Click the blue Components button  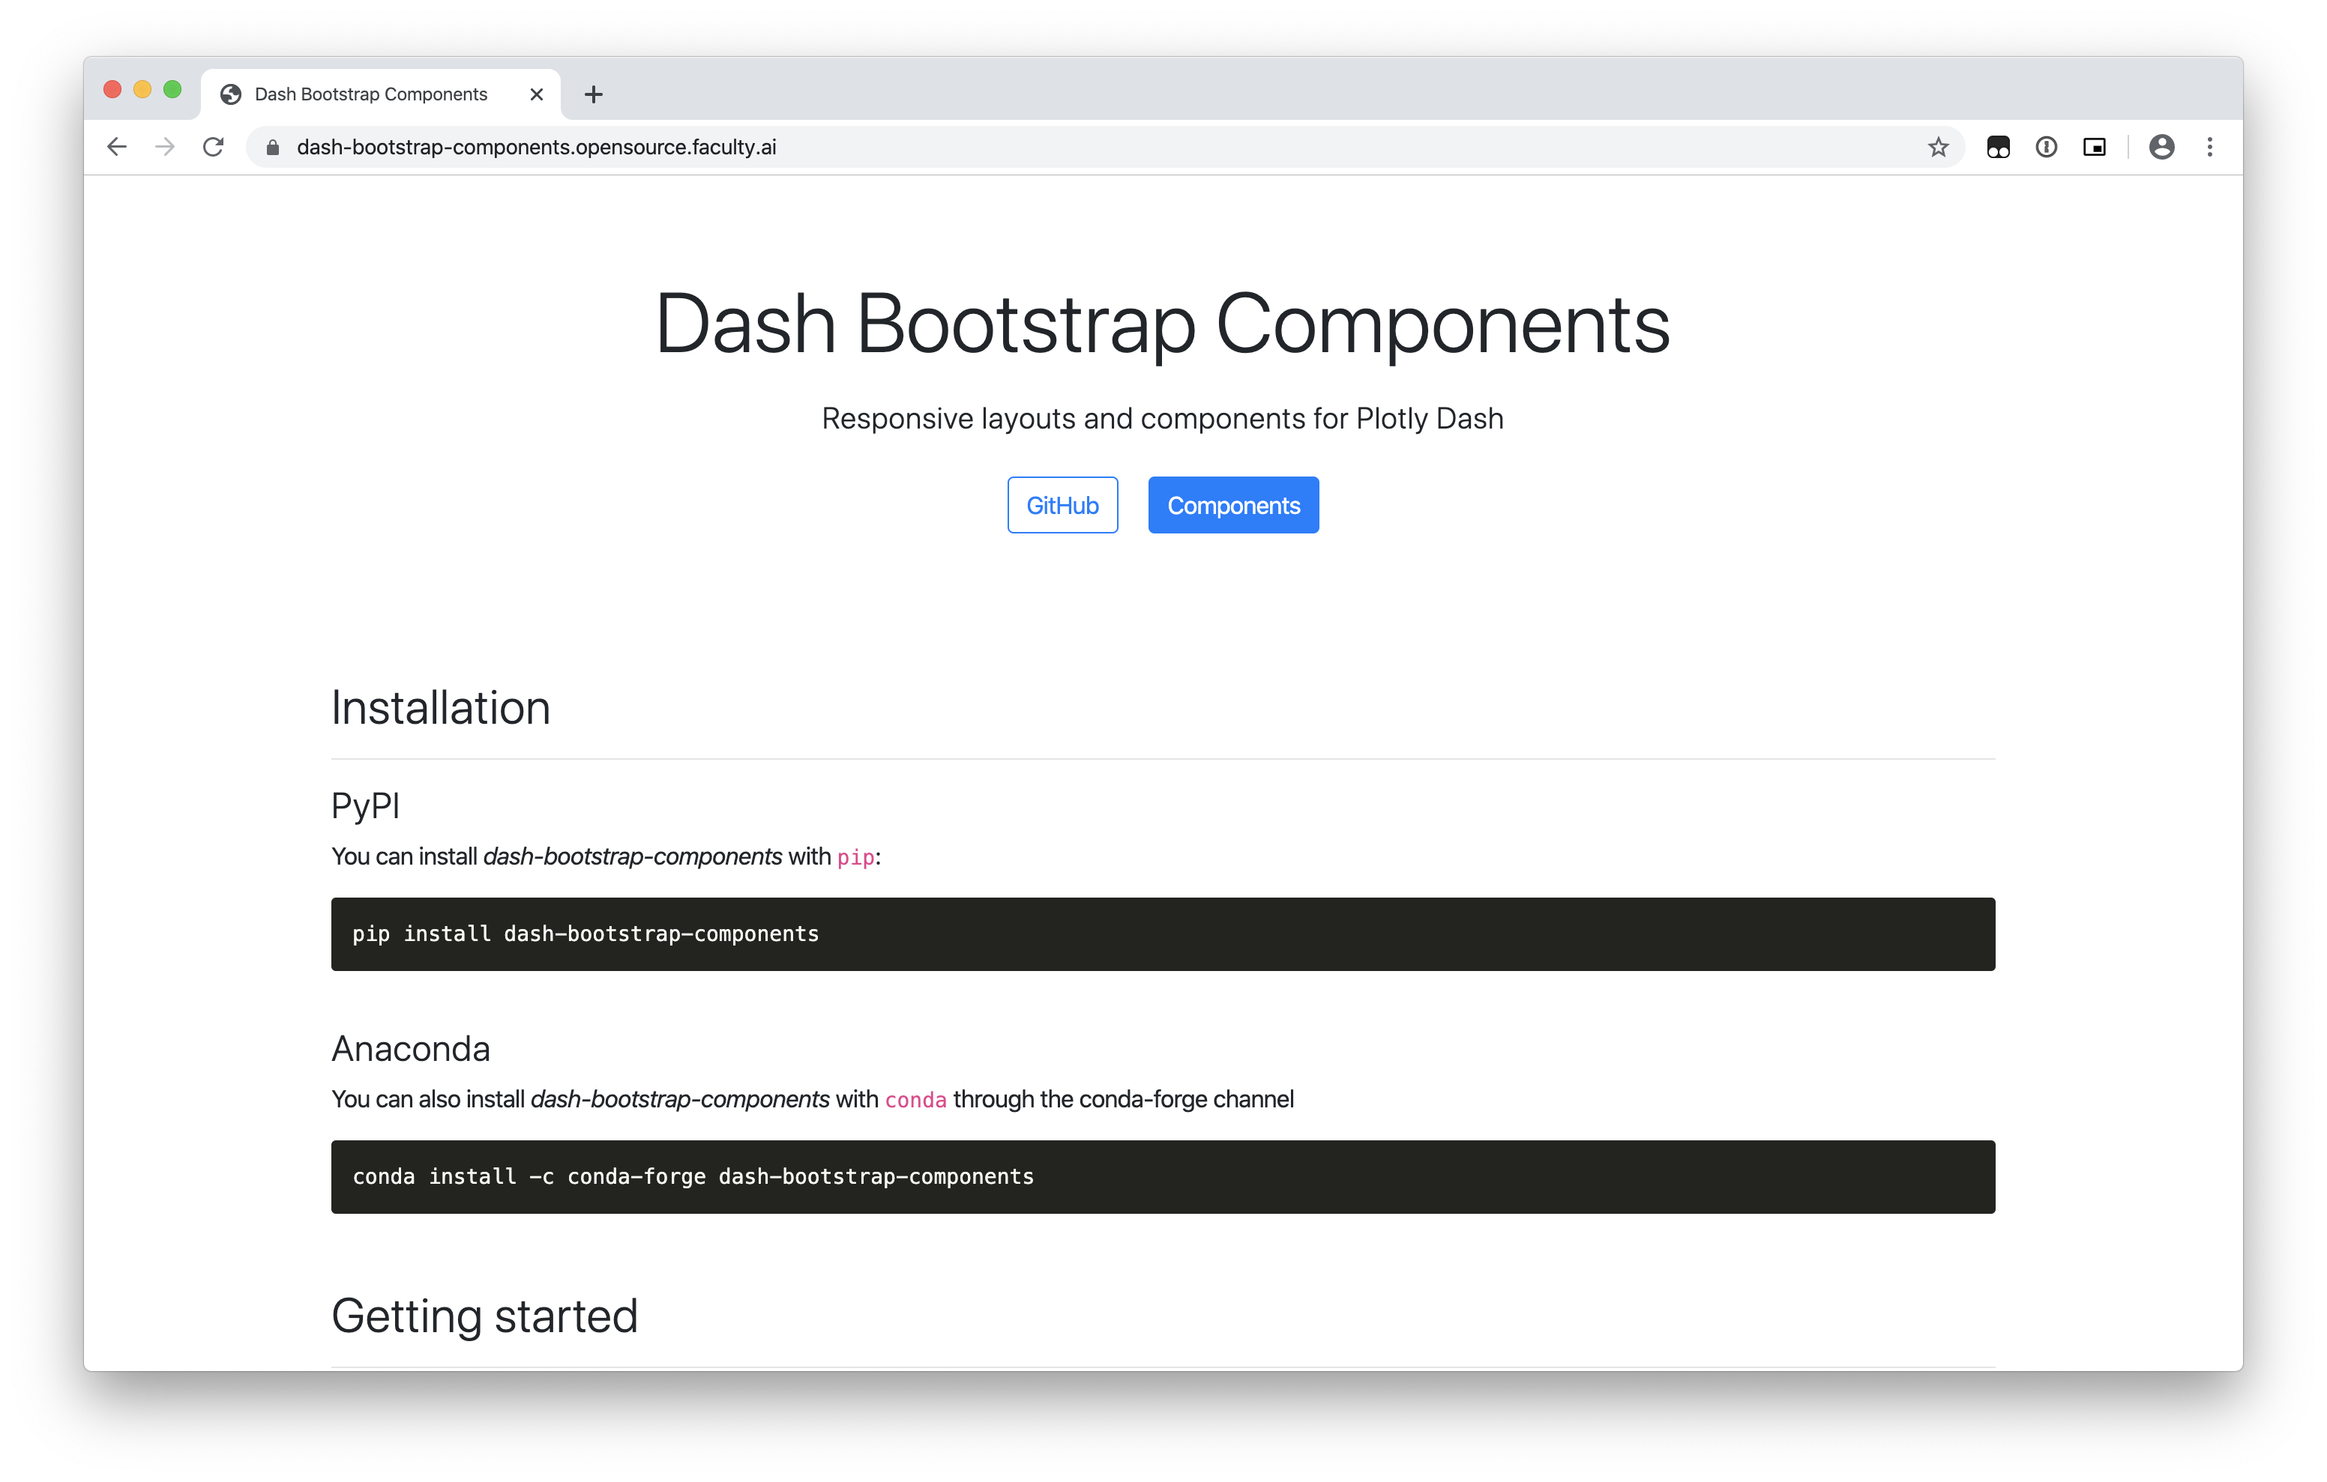pyautogui.click(x=1233, y=504)
